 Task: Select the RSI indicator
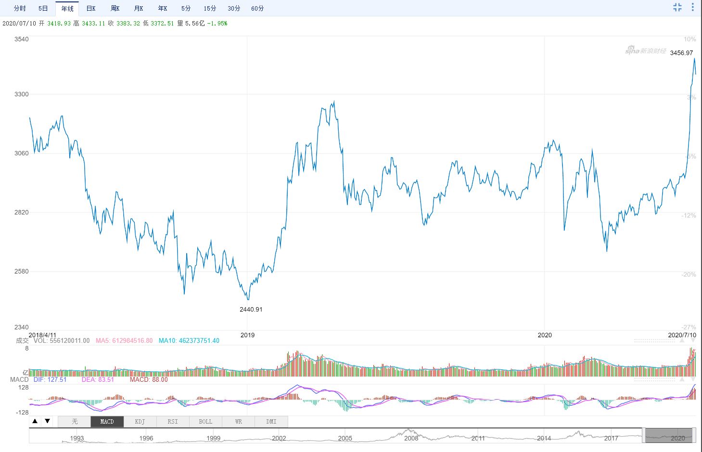[x=173, y=422]
